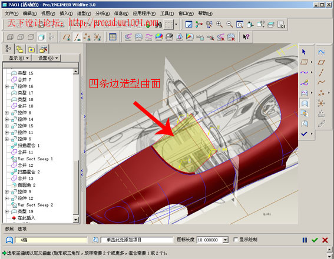This screenshot has width=334, height=259.
Task: Open the 显示 dropdown in model tree
Action: (19, 58)
